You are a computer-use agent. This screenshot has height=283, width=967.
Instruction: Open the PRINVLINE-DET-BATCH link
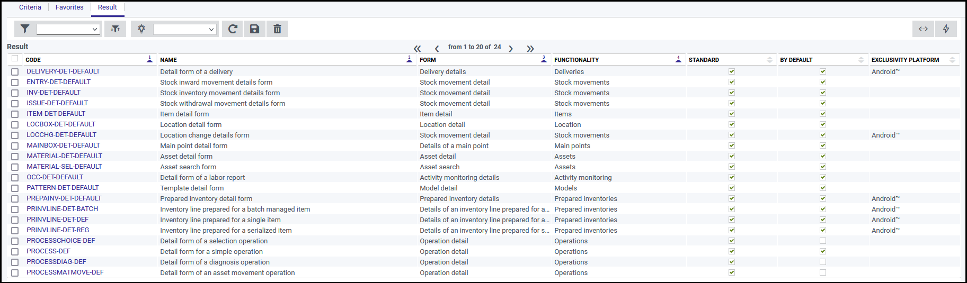[x=63, y=209]
